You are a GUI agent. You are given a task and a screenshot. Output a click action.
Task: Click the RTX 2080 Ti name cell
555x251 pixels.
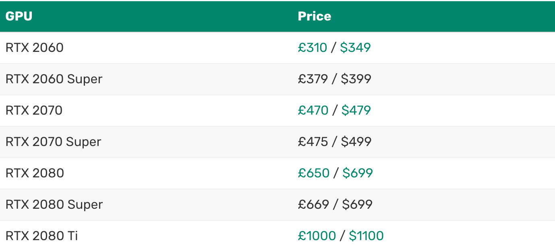coord(41,236)
